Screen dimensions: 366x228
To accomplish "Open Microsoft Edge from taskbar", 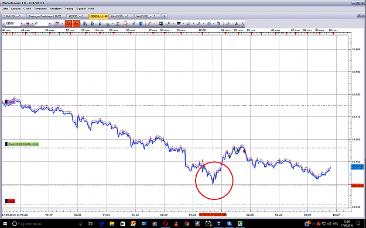I will pos(101,223).
